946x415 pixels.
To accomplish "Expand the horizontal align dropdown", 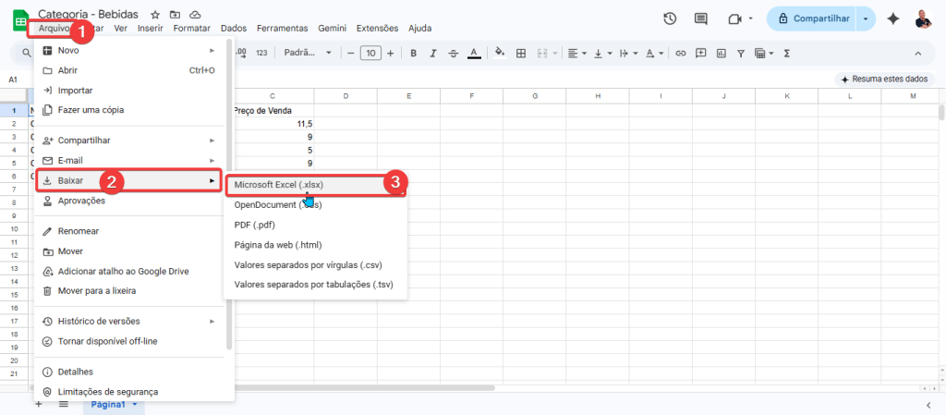I will click(x=576, y=53).
